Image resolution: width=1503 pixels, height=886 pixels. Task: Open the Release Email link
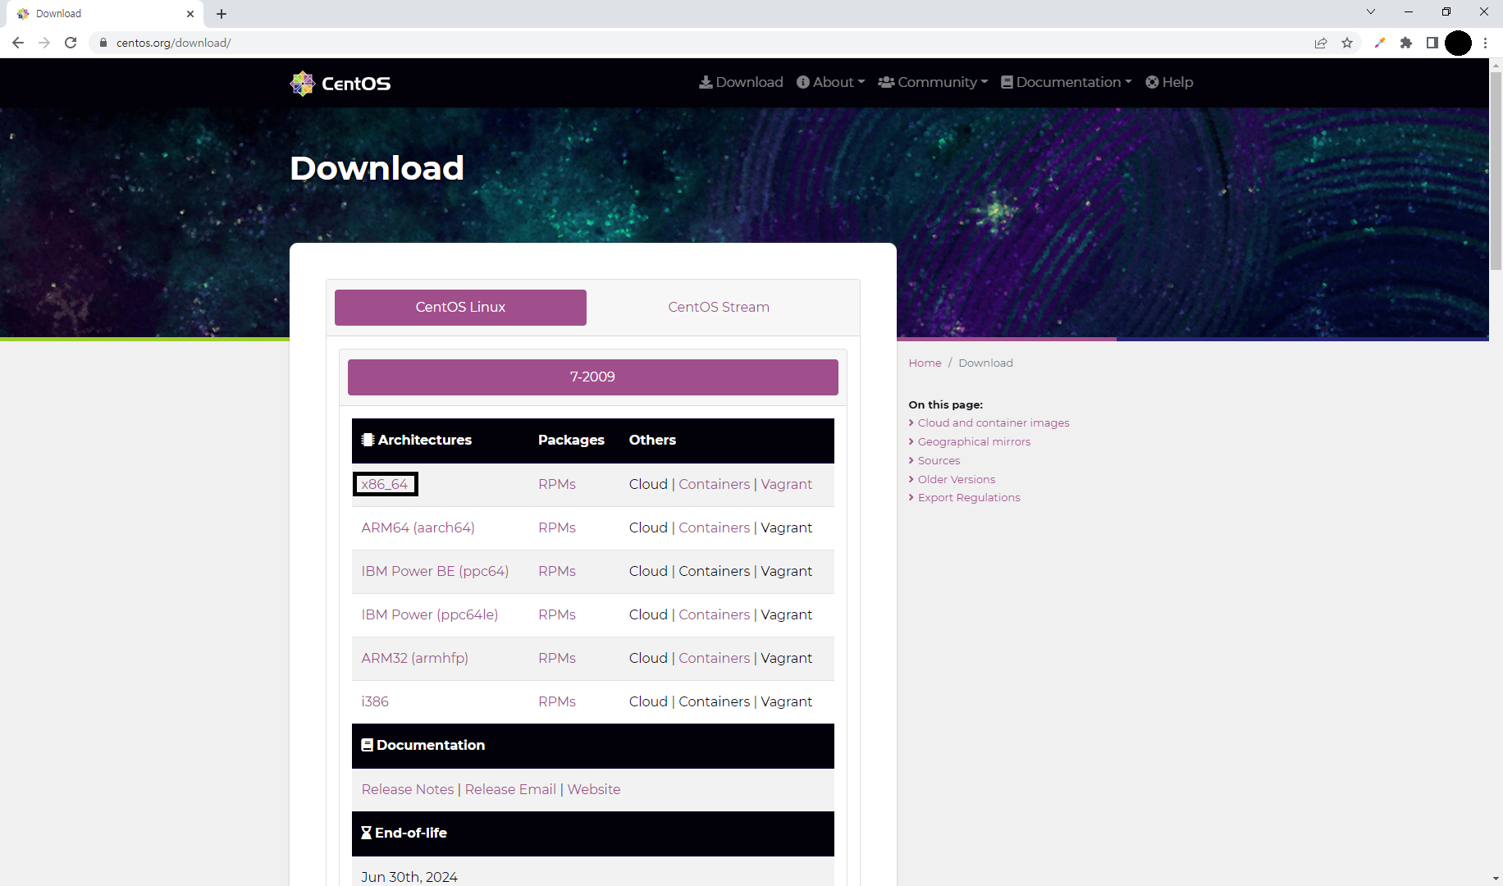[x=510, y=789]
